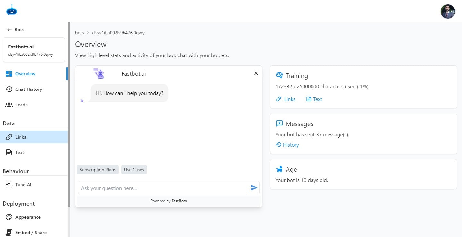Click the Use Cases suggestion chip
Viewport: 462px width, 237px height.
point(134,170)
